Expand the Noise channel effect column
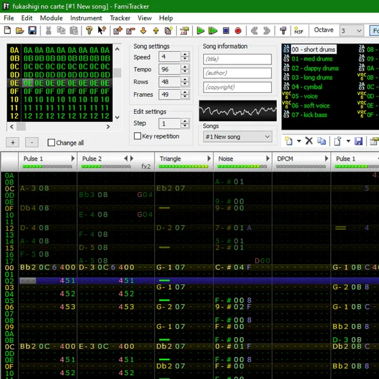 268,159
